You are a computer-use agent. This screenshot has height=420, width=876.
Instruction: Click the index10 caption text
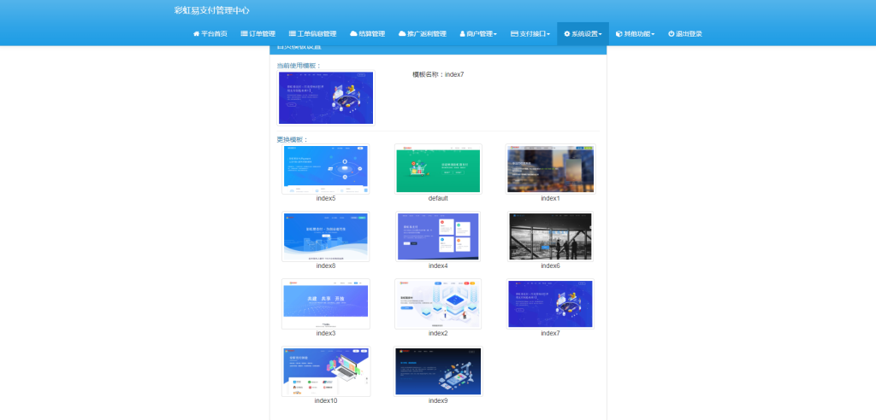coord(326,401)
